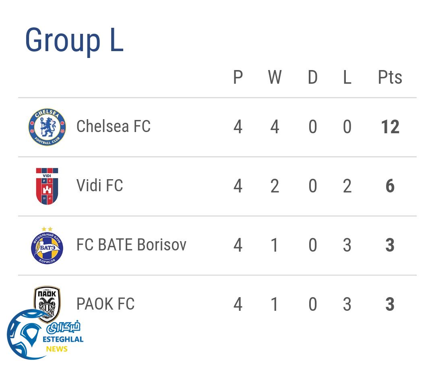The height and width of the screenshot is (372, 434).
Task: Select the Vidi FC team name
Action: tap(99, 186)
